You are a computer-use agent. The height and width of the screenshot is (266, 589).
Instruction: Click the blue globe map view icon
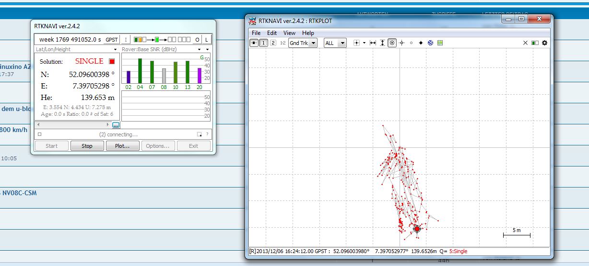point(430,43)
